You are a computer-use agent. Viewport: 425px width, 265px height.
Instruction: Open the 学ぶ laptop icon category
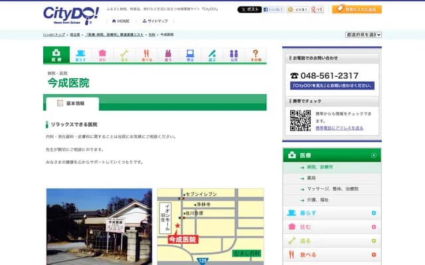[190, 55]
